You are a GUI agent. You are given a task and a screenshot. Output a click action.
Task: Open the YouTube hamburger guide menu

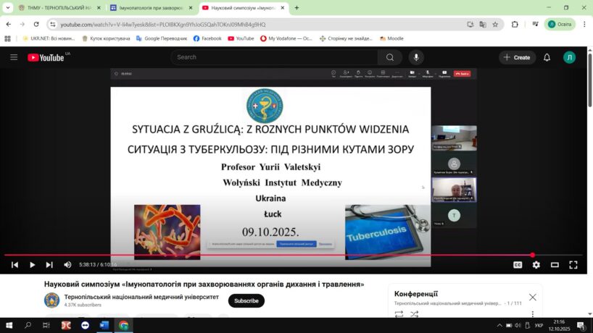click(14, 57)
